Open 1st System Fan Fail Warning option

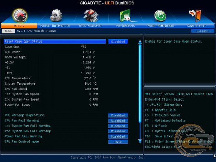[x=118, y=126]
